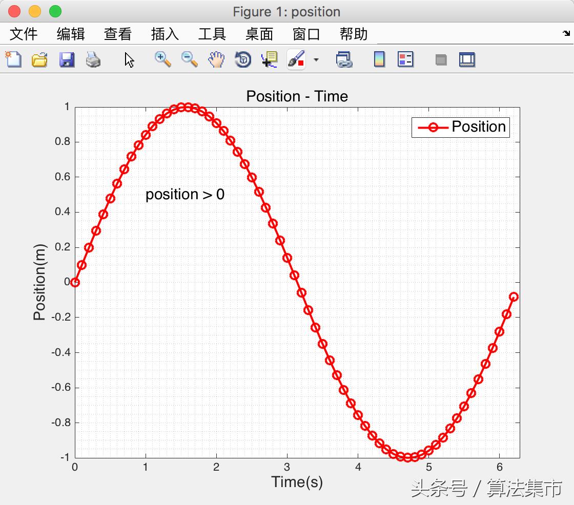
Task: Toggle the Edit Plot arrow pointer
Action: (129, 59)
